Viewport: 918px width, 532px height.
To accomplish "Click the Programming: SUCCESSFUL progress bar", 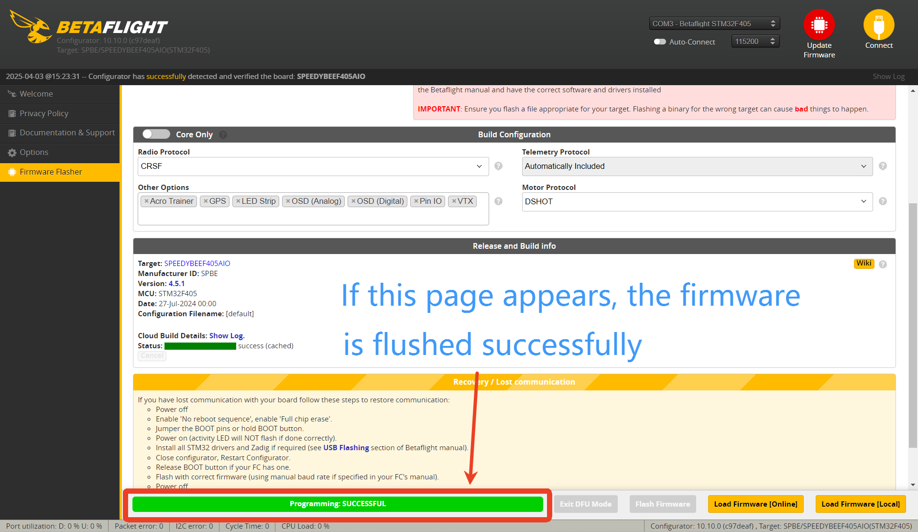I will point(338,504).
